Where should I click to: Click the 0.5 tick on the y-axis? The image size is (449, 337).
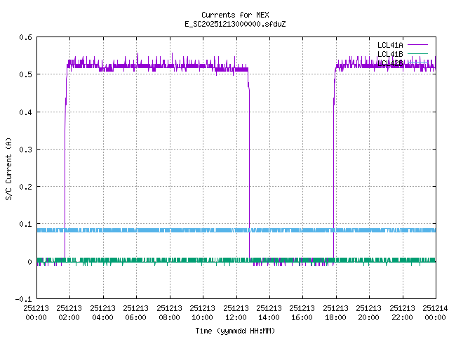25,74
